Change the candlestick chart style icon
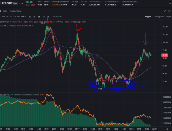 39,17
